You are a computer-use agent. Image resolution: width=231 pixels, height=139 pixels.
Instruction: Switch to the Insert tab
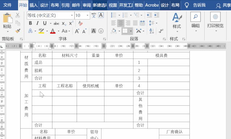click(34, 5)
